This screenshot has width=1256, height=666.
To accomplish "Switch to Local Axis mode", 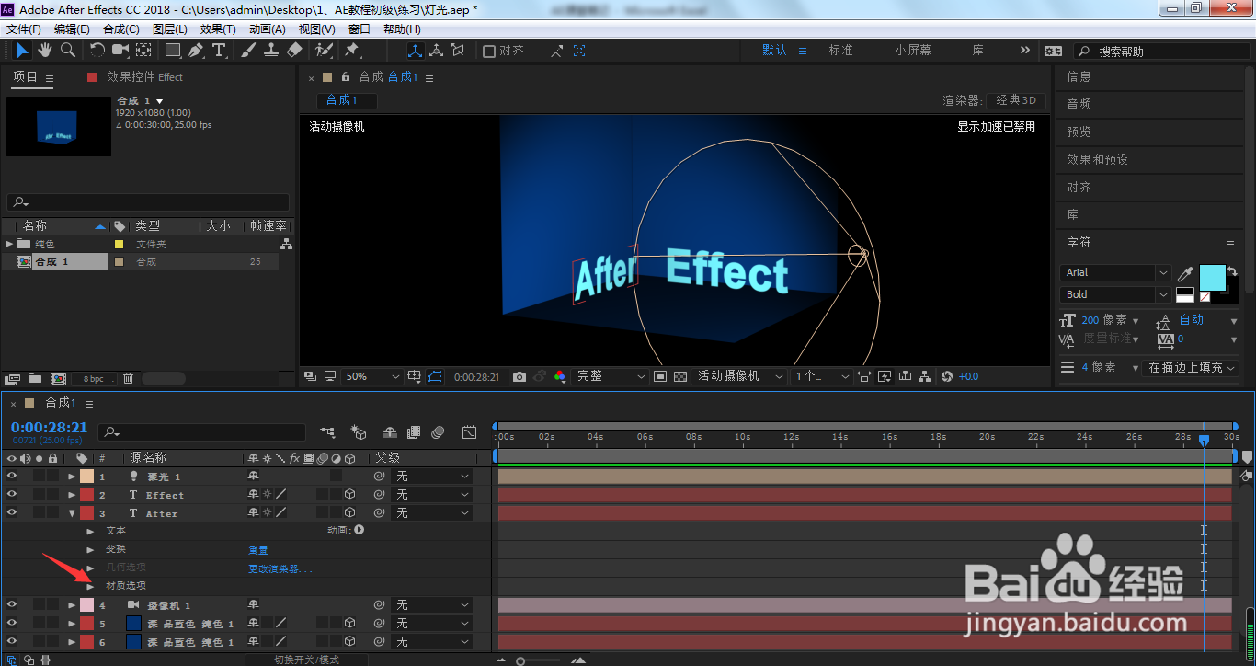I will (415, 51).
